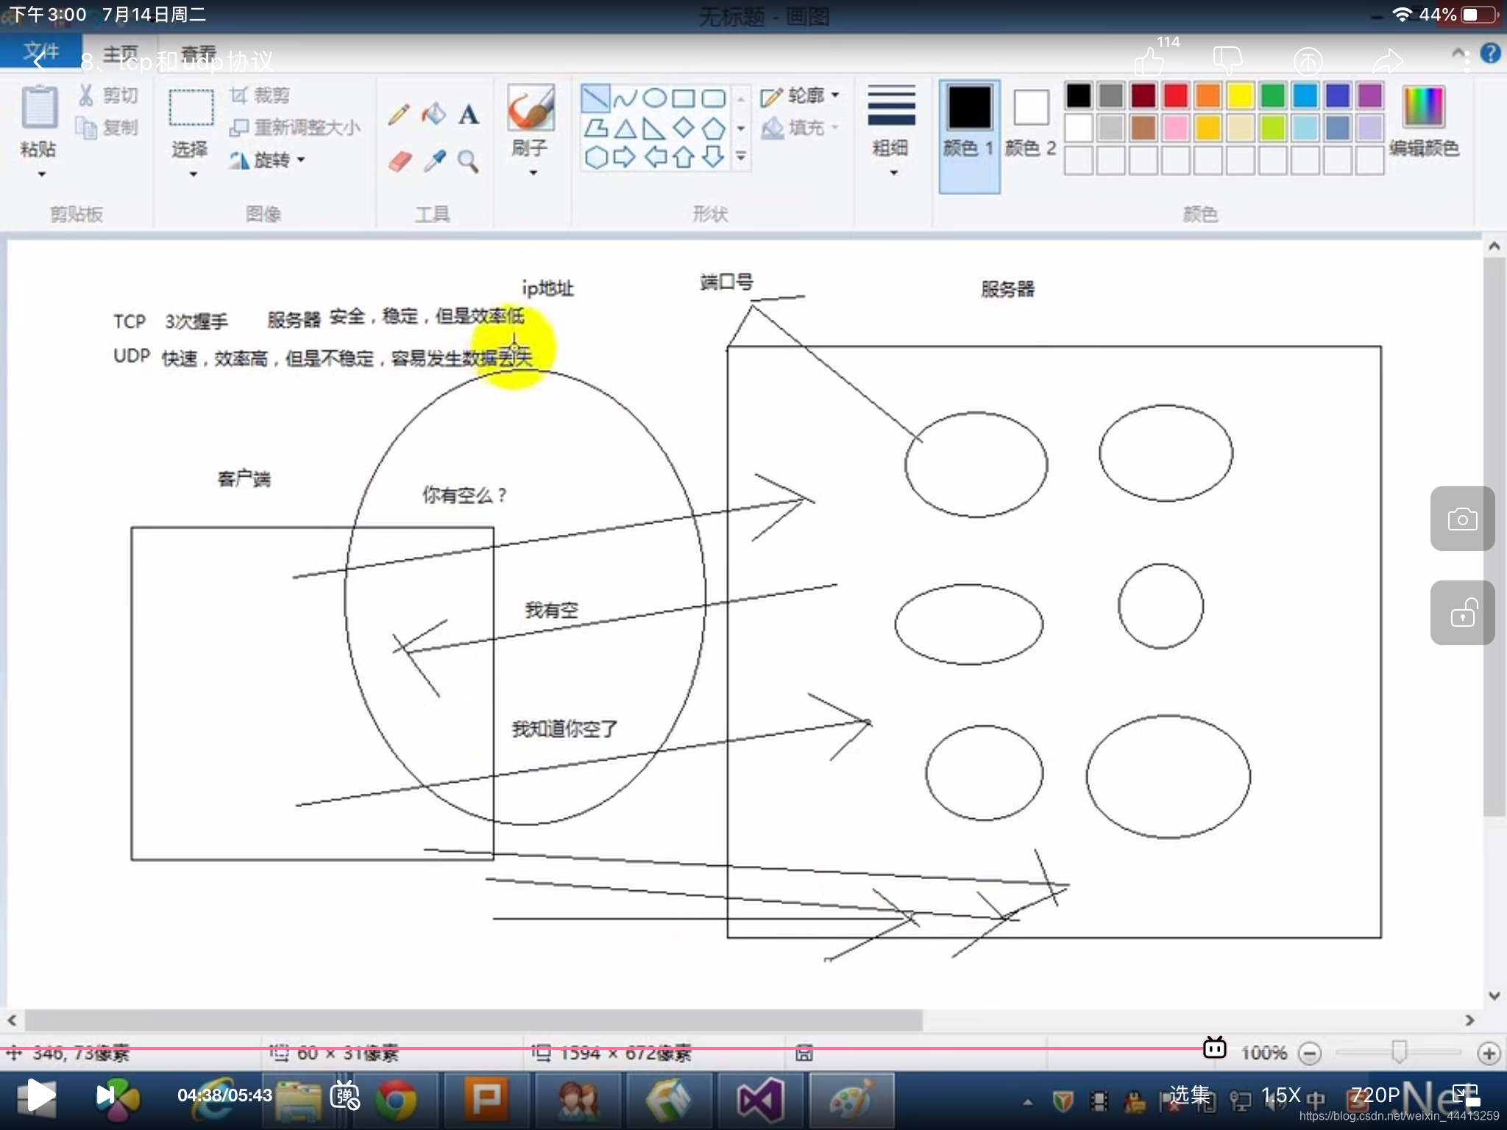
Task: Open Resize (重新调整大小) dialog
Action: (x=295, y=128)
